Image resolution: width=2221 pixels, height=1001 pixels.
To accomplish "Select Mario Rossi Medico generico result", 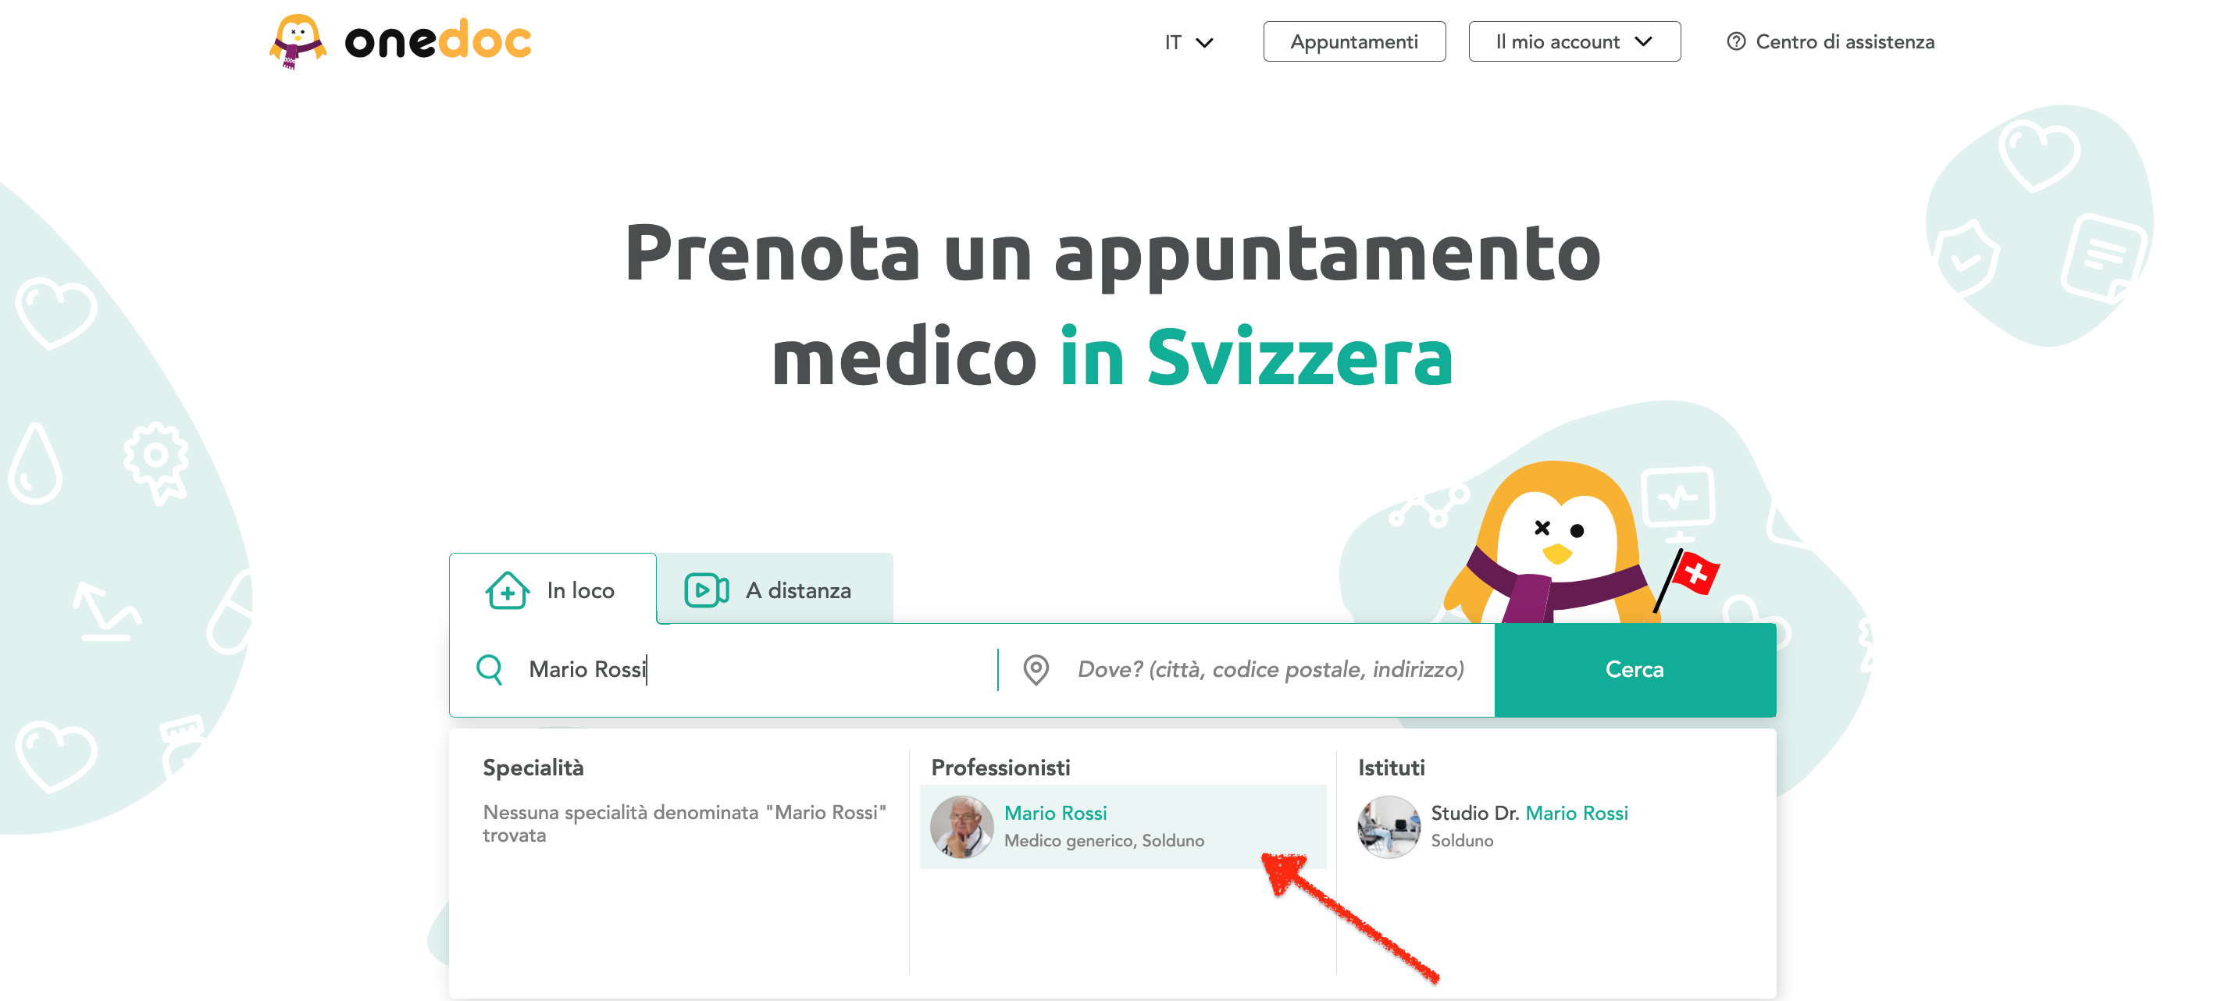I will pos(1122,826).
